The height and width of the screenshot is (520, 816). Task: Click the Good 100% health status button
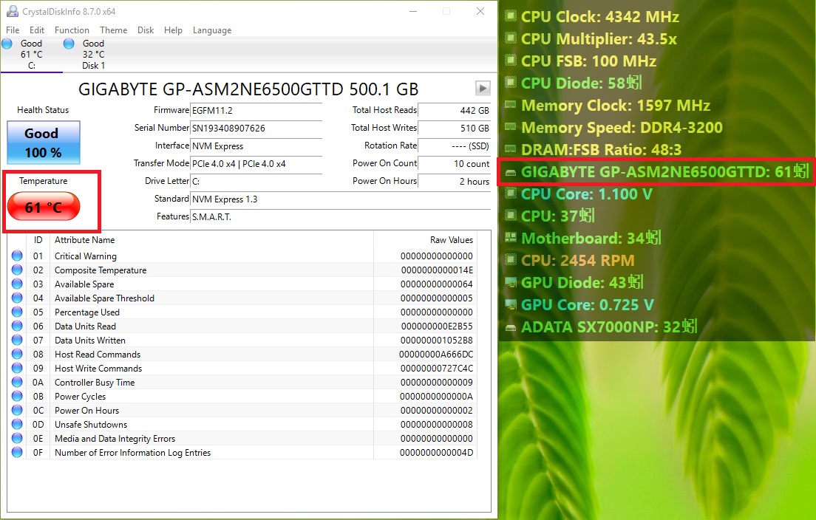point(43,143)
